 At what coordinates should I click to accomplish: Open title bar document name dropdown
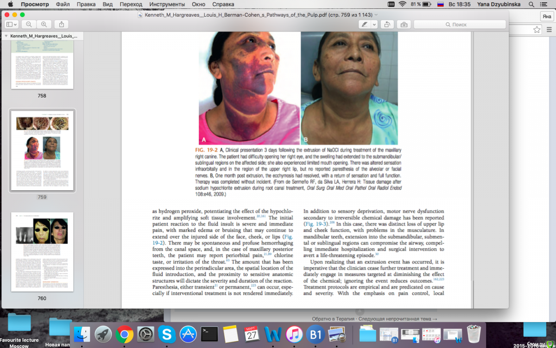pos(376,15)
